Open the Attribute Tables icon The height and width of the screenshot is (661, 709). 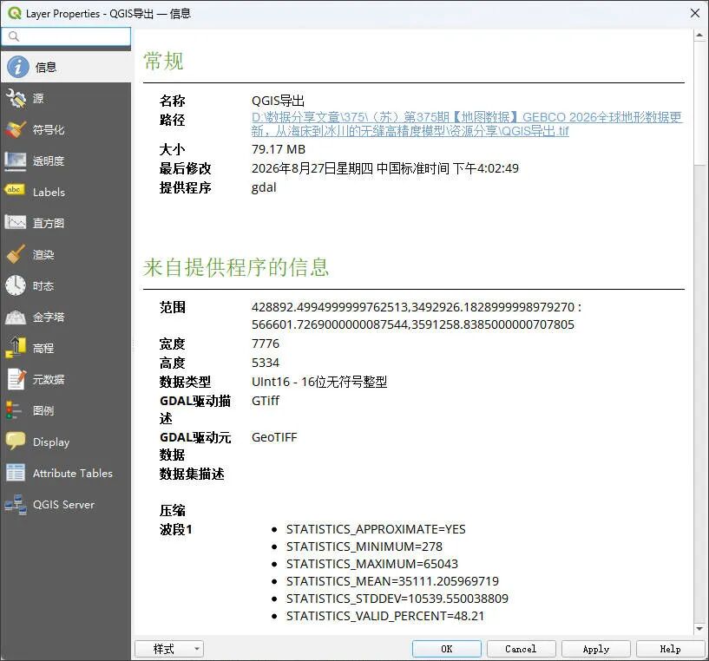[x=16, y=473]
